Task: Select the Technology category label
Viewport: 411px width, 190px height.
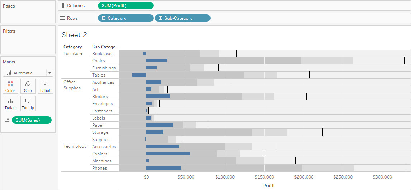Action: 75,146
